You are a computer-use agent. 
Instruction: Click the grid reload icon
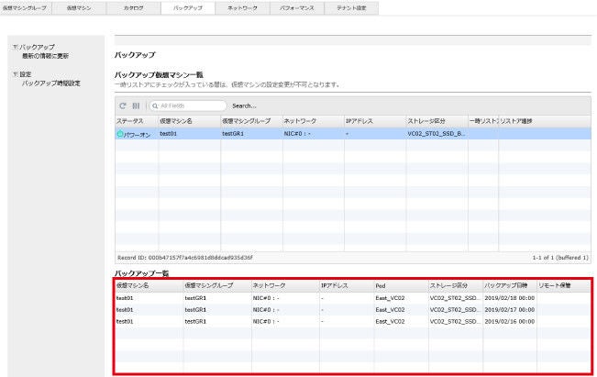click(x=122, y=105)
